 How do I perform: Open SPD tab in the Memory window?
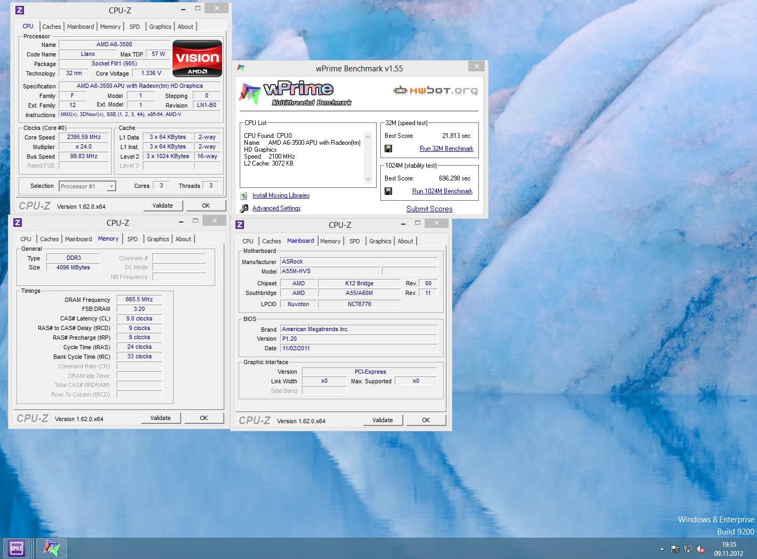click(x=133, y=239)
